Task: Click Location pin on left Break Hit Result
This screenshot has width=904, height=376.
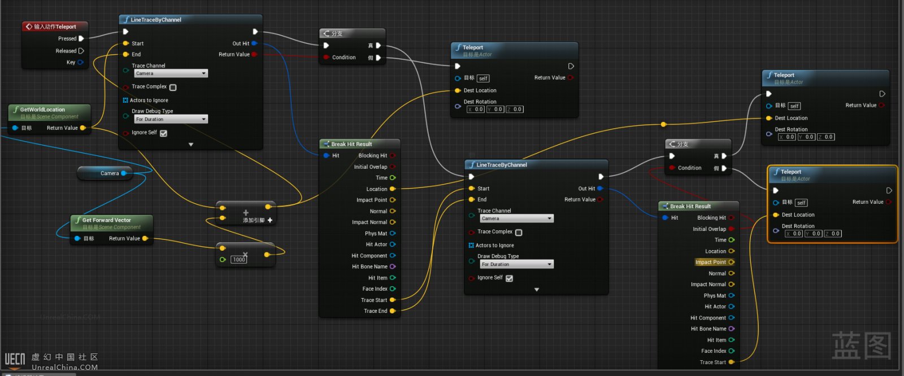Action: [393, 189]
